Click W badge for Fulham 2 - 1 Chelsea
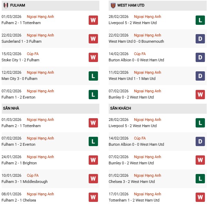The height and width of the screenshot is (205, 207). tap(93, 197)
